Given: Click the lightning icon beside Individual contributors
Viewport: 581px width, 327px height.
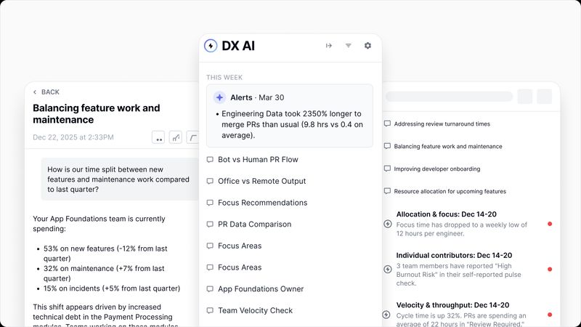Looking at the screenshot, I should pos(387,269).
